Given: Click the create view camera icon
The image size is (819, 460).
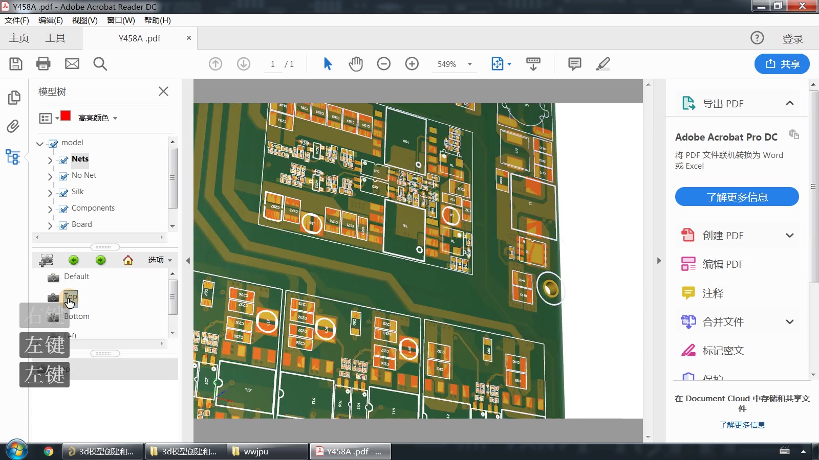Looking at the screenshot, I should pos(46,260).
